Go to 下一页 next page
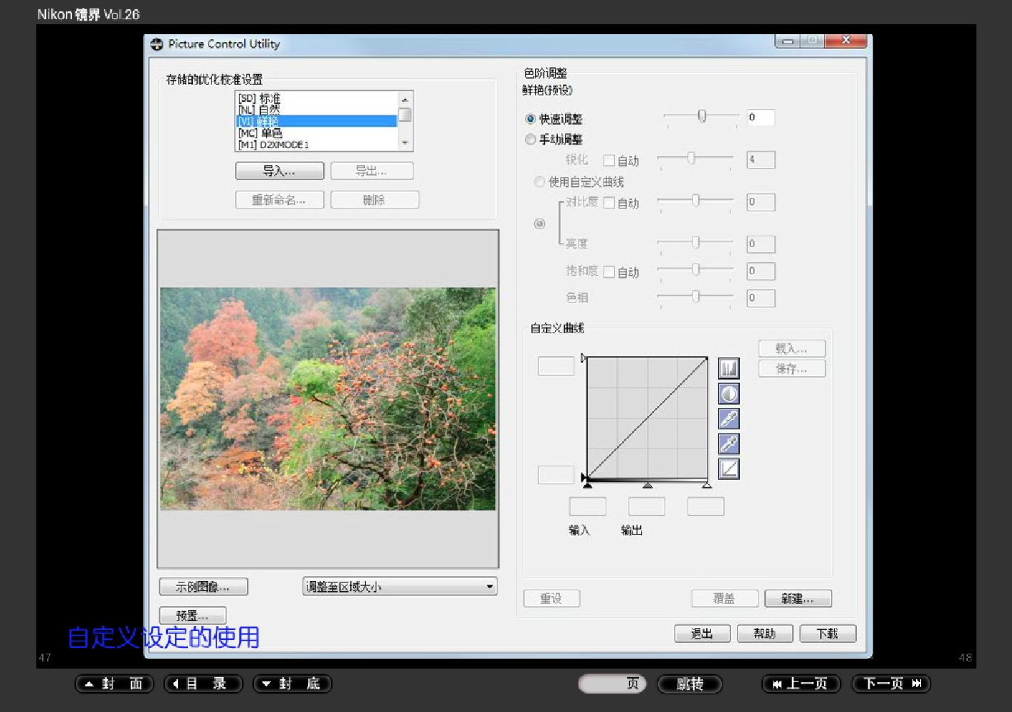 (891, 684)
